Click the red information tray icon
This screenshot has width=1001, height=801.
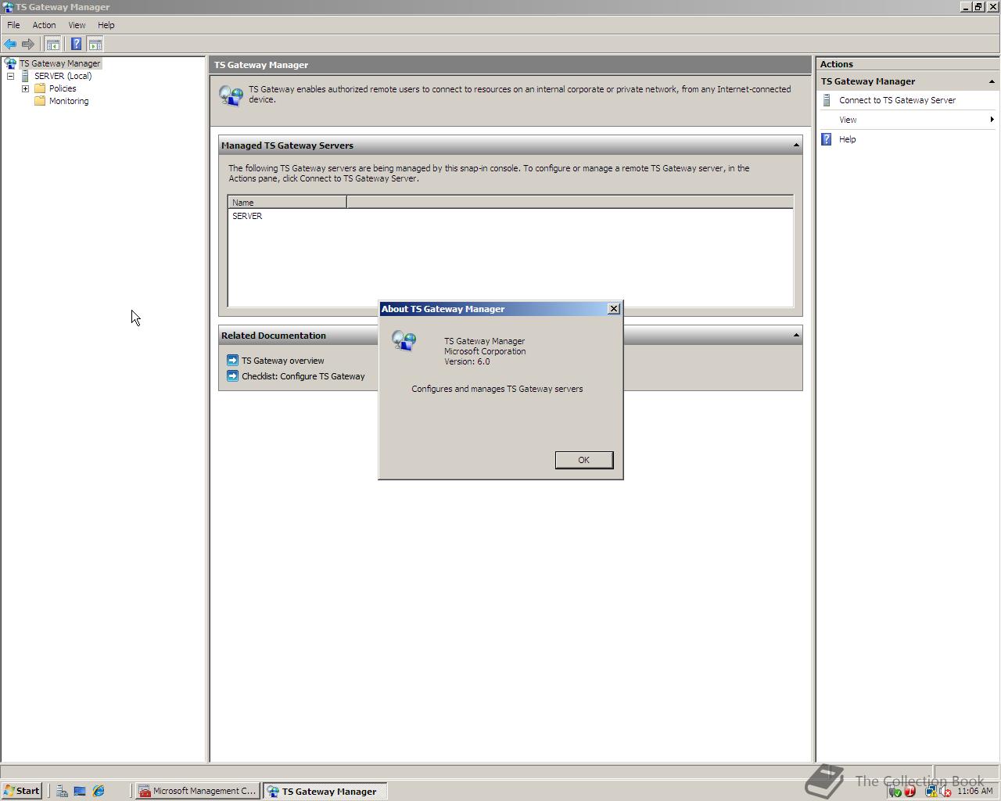point(910,792)
